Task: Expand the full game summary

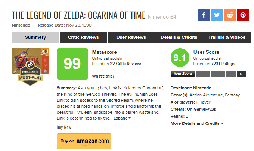Action: coord(122,118)
